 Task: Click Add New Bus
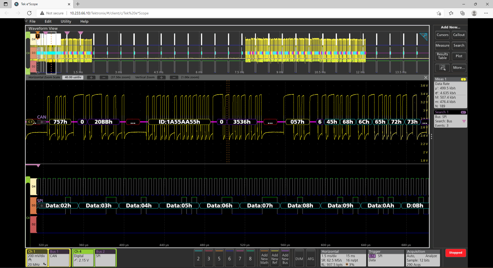[285, 258]
